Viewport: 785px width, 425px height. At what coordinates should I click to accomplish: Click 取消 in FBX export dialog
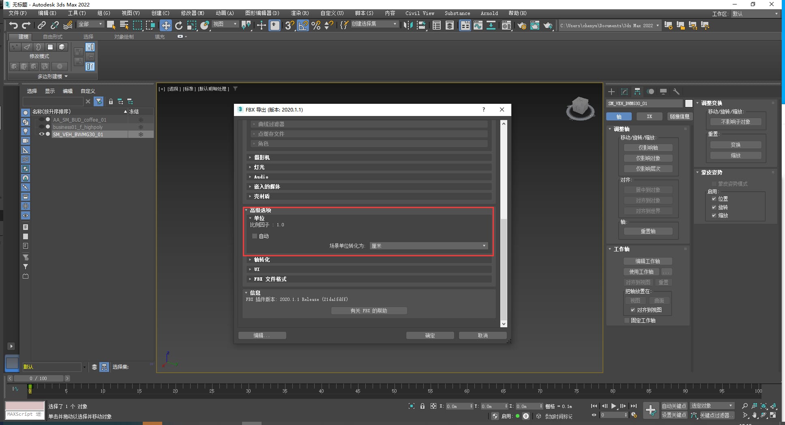point(483,335)
